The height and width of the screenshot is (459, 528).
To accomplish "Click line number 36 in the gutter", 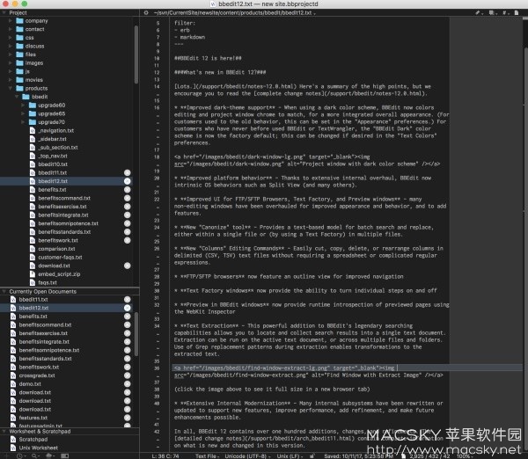I will click(157, 368).
